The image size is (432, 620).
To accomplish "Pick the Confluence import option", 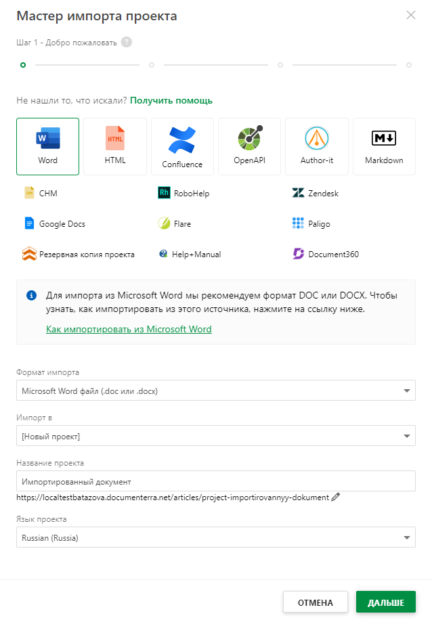I will [182, 146].
